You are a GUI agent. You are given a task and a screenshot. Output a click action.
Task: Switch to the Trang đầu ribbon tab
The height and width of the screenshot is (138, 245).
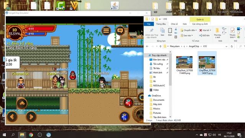pyautogui.click(x=161, y=24)
